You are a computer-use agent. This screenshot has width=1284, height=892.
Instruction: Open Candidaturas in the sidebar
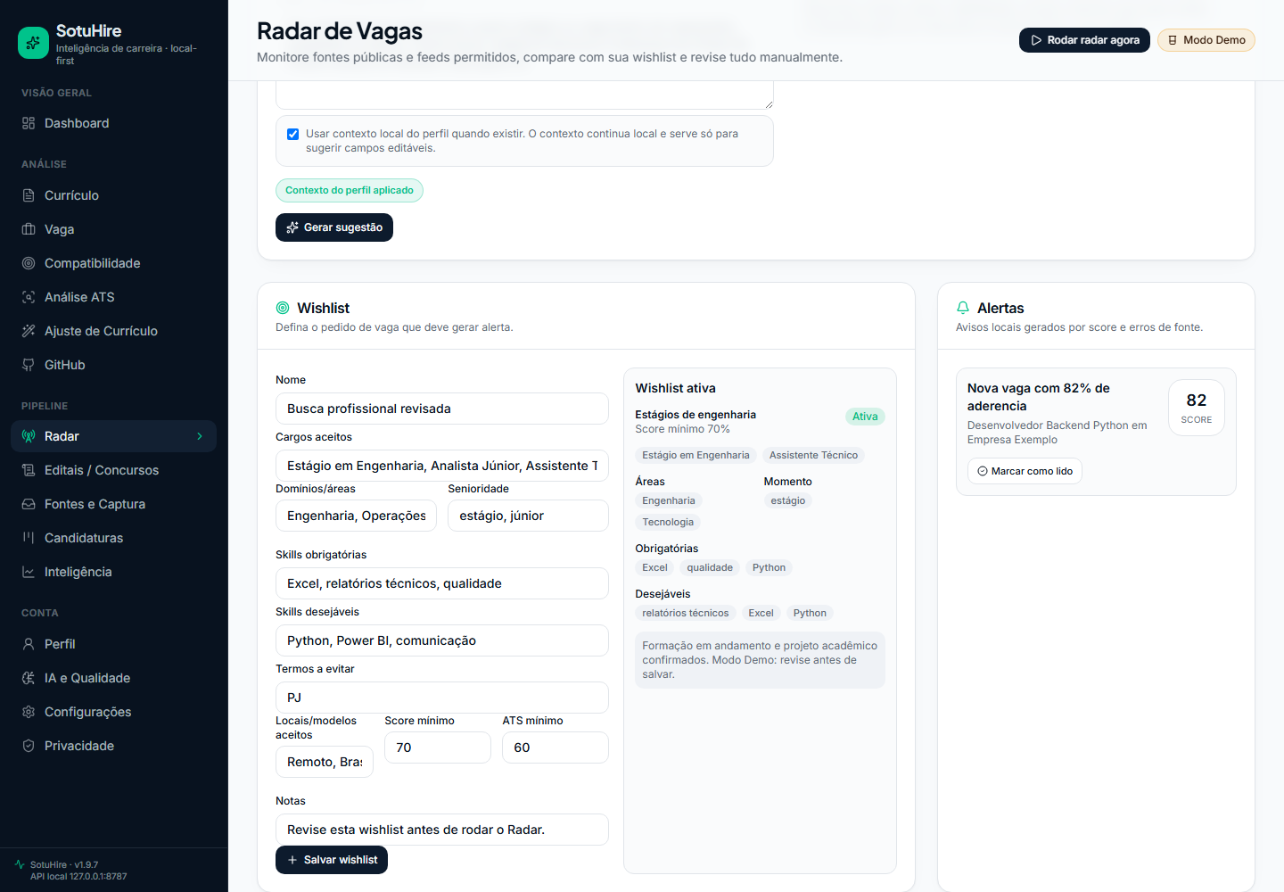click(113, 538)
